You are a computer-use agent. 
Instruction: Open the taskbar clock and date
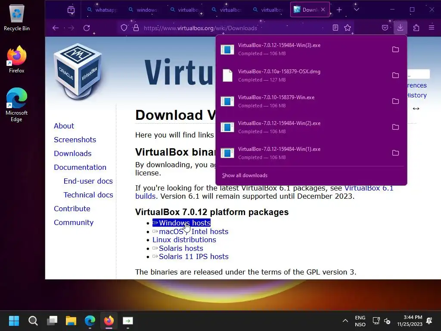coord(410,321)
